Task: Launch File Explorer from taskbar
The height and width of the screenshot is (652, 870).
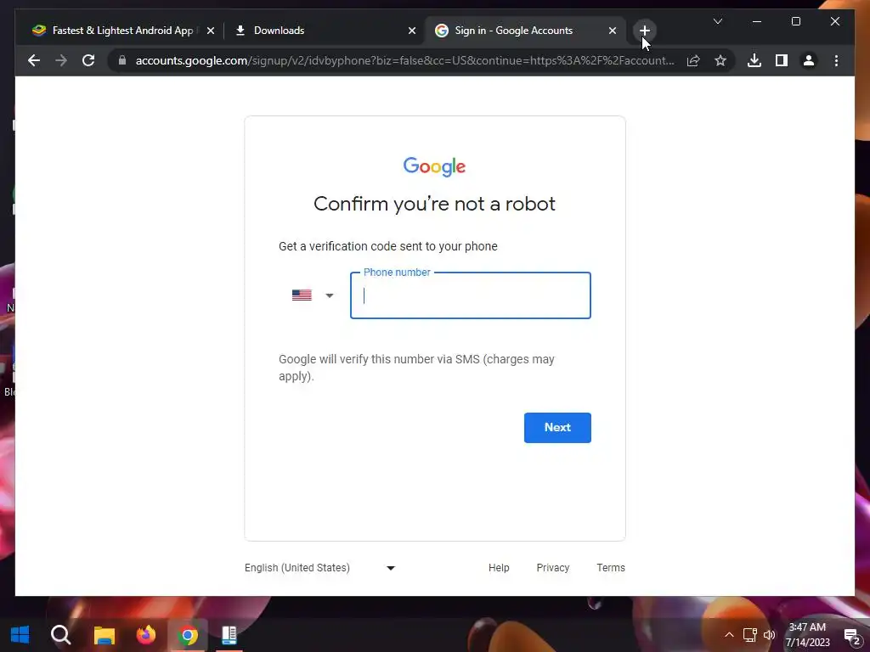Action: pos(104,635)
